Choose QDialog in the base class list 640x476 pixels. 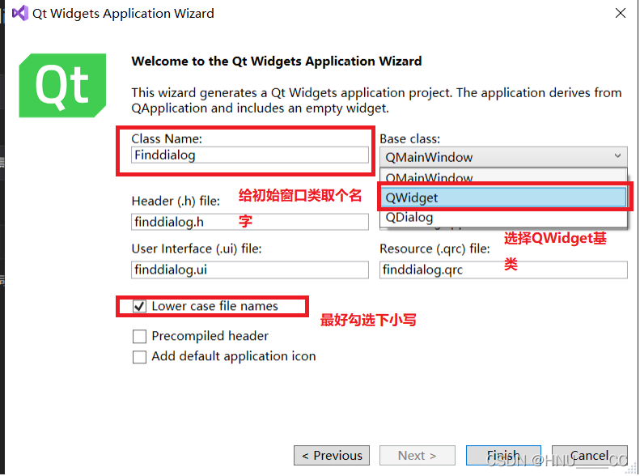(504, 218)
